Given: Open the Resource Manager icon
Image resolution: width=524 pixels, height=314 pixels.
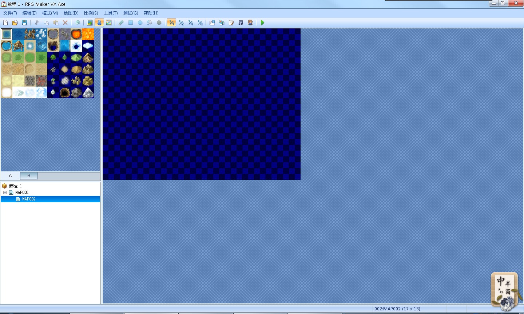Looking at the screenshot, I should pos(222,23).
